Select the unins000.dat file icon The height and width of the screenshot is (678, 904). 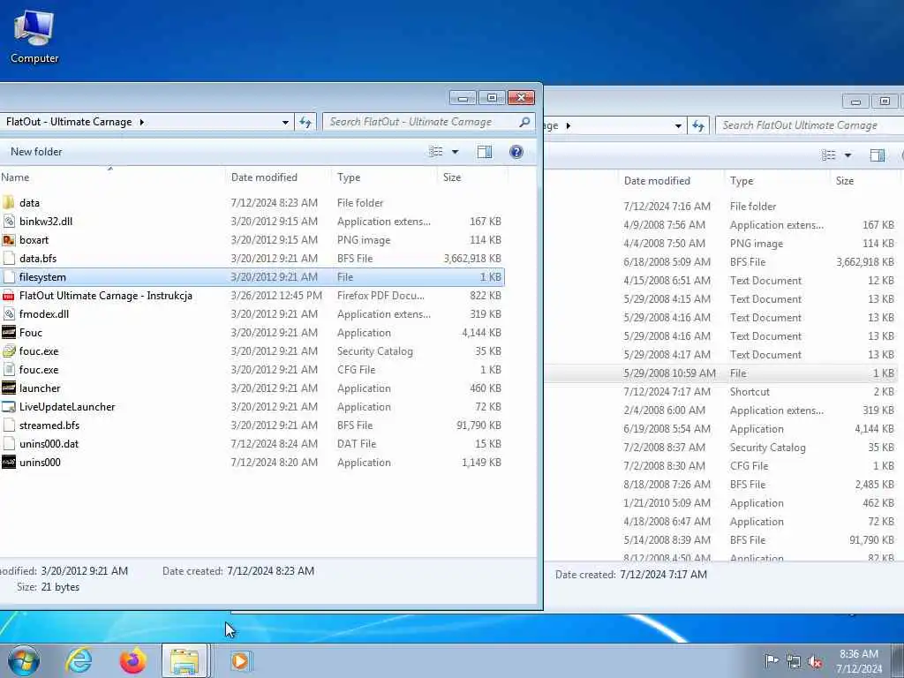(x=9, y=444)
